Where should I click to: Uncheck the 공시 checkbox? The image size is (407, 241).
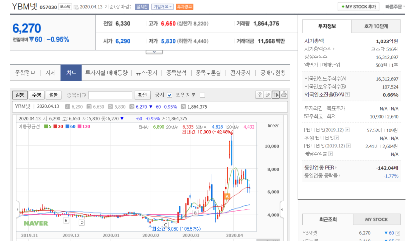170,95
